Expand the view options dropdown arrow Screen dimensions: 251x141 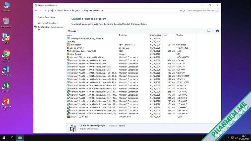(212, 31)
